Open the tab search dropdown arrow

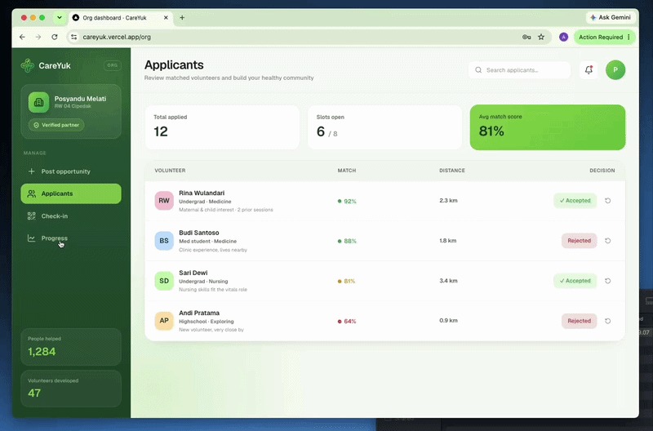tap(59, 17)
